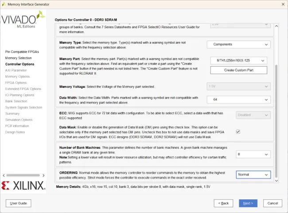Click the partially hidden top dropdown arrow
288x213 pixels.
266,25
